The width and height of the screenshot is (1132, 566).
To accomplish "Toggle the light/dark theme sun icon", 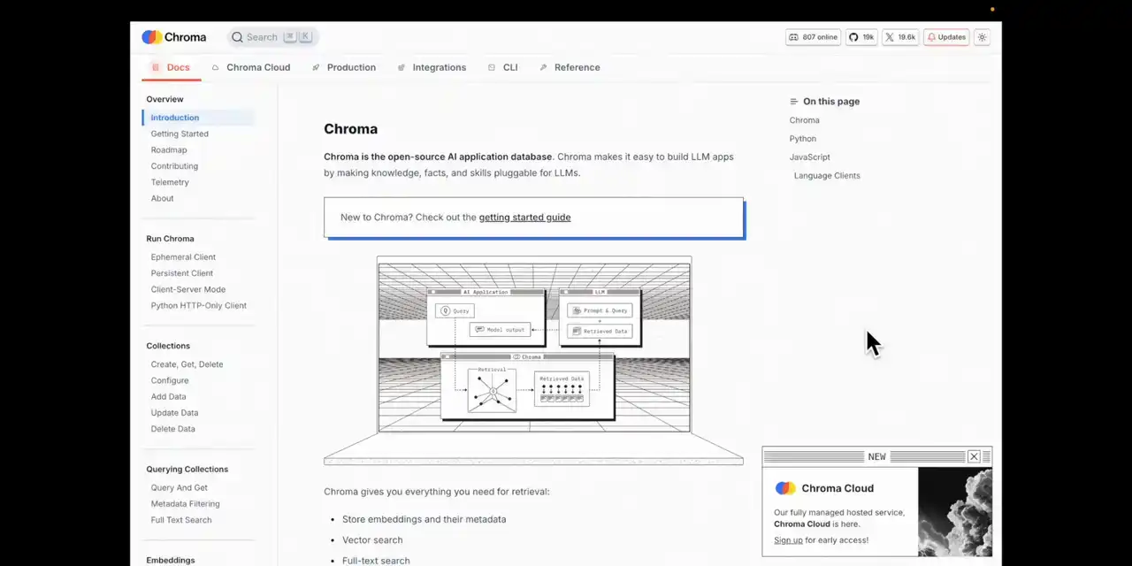I will [982, 37].
